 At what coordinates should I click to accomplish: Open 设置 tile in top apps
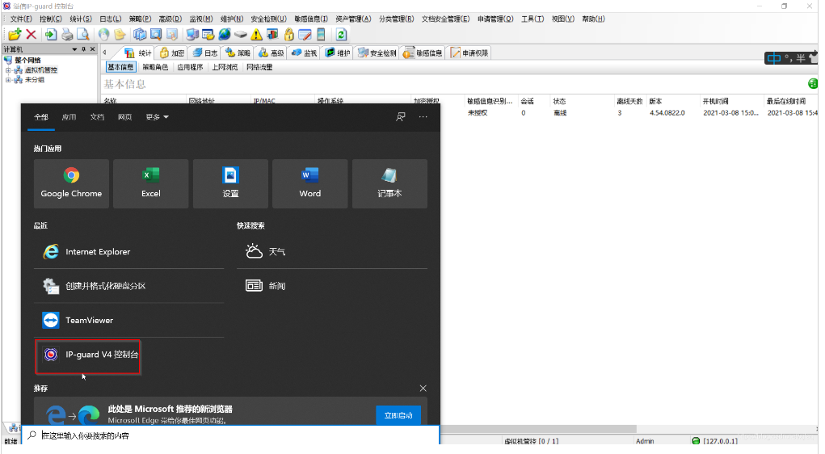(230, 183)
